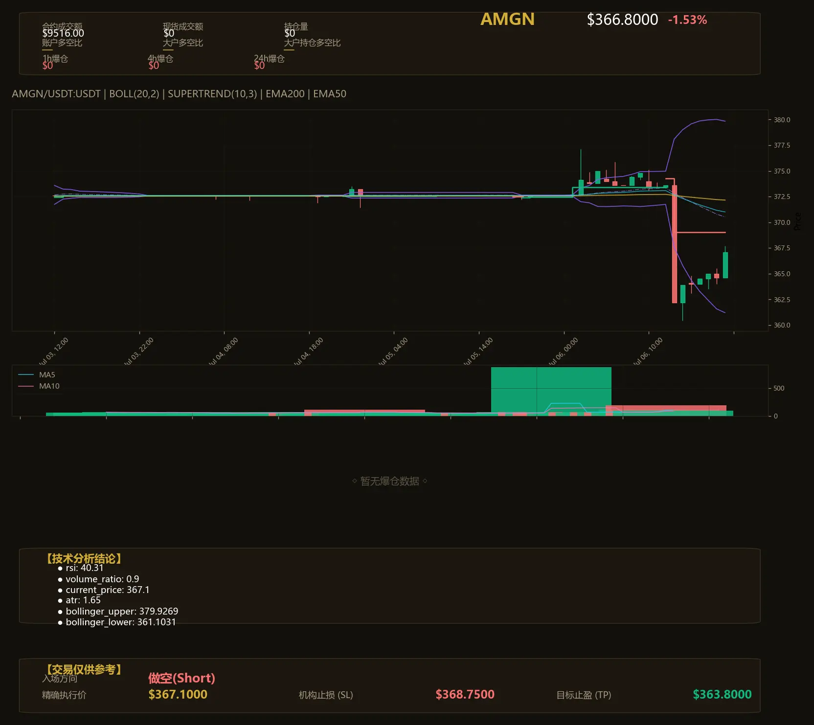Click the Jul 06, 10:00 time axis label

648,351
